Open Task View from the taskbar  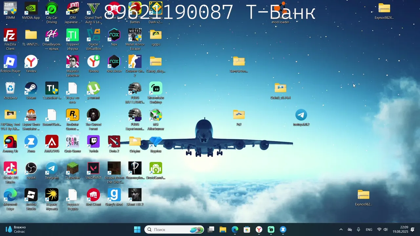coord(211,229)
